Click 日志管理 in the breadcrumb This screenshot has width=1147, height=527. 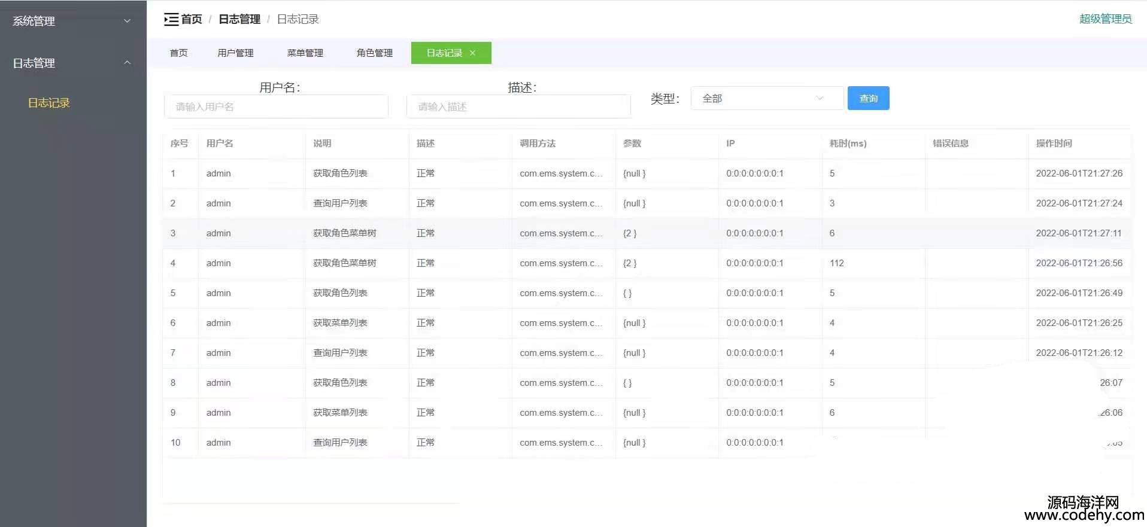pos(239,19)
